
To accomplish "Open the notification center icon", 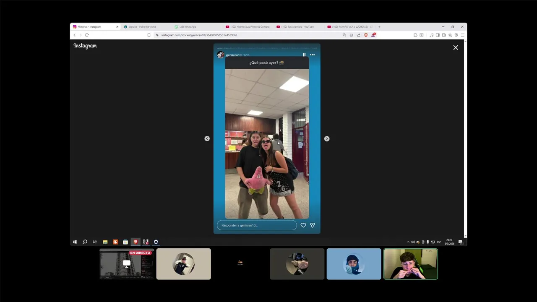I will [x=460, y=242].
